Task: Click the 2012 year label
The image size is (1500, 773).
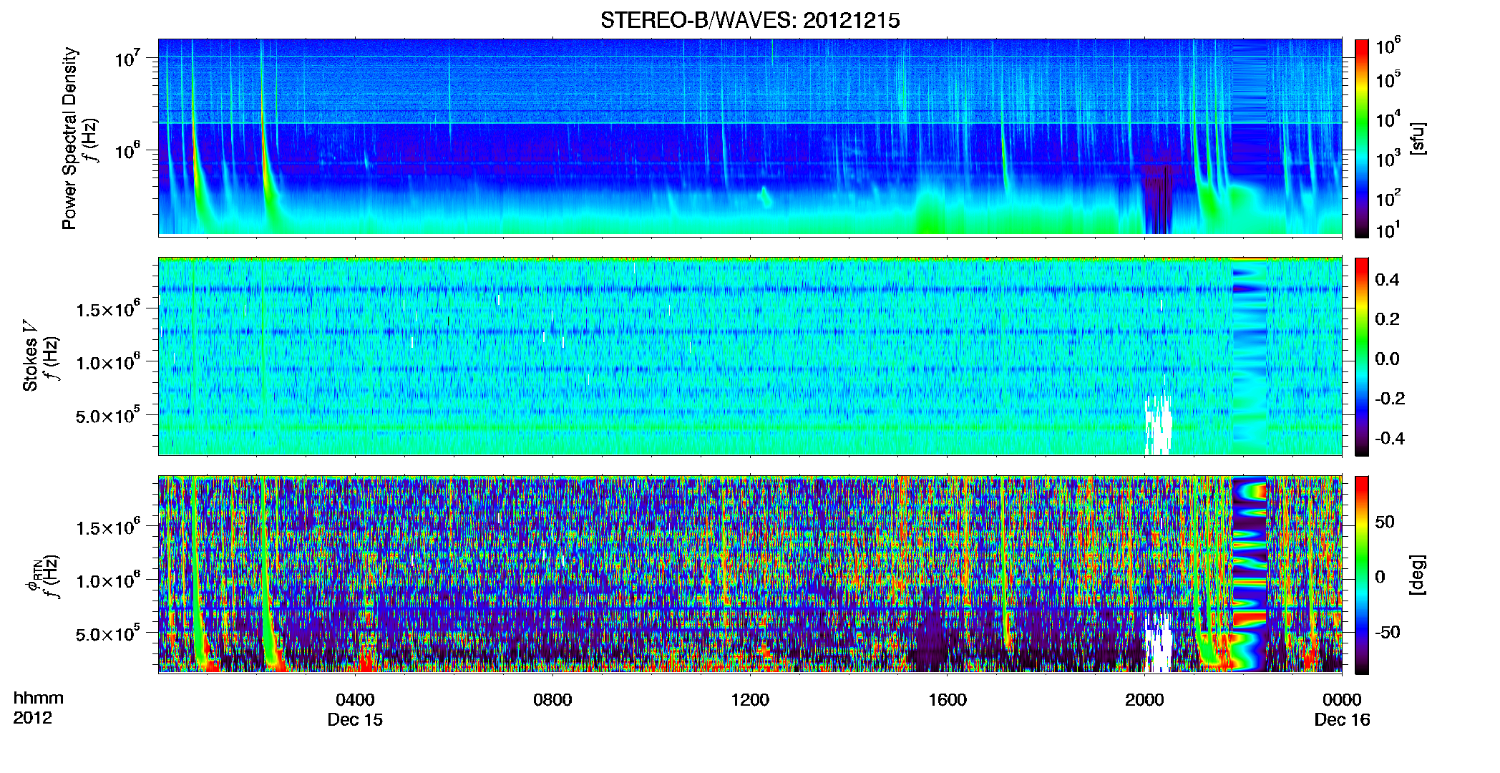Action: [x=32, y=718]
